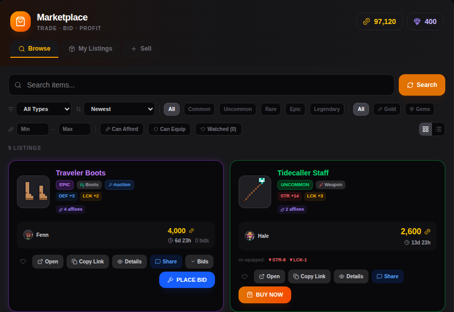Open the Traveler Boots listing

pyautogui.click(x=48, y=262)
